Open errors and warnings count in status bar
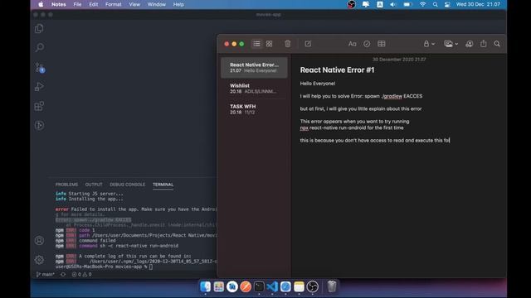The image size is (531, 298). (x=81, y=274)
